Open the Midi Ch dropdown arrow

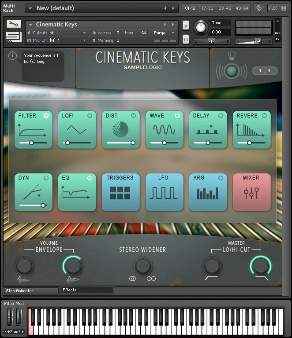(84, 40)
